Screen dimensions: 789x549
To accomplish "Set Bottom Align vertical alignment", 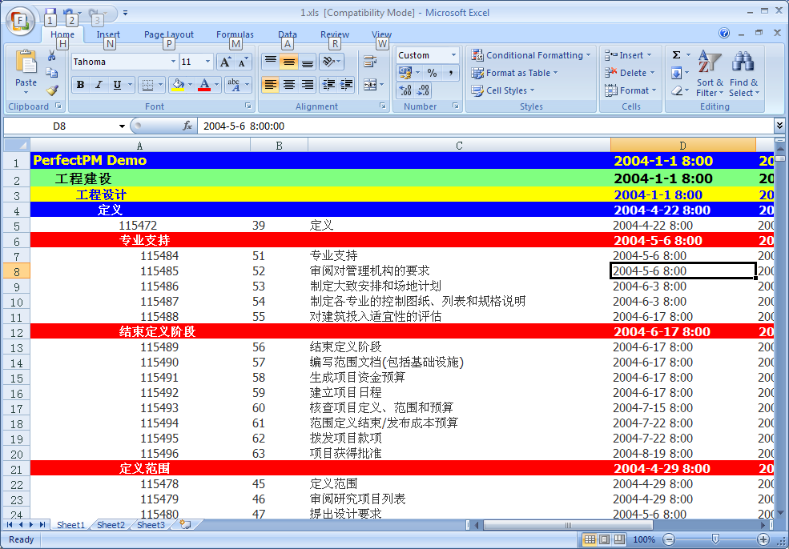I will click(x=307, y=62).
